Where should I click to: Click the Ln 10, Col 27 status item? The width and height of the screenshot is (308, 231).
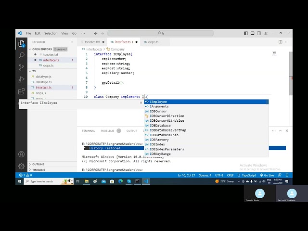click(186, 175)
